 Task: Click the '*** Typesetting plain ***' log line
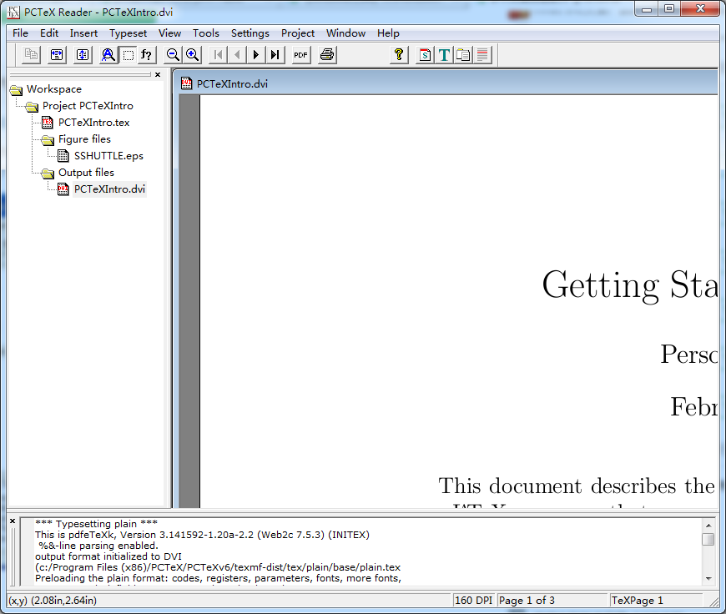pyautogui.click(x=96, y=524)
